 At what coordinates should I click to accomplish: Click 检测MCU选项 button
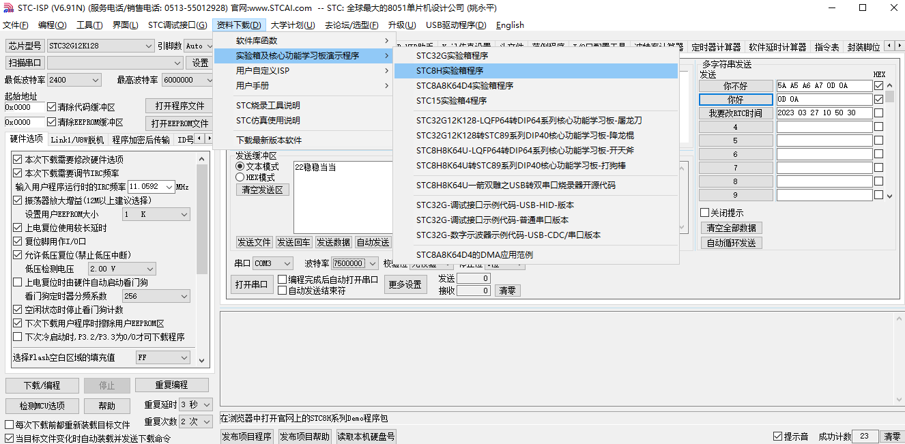42,406
